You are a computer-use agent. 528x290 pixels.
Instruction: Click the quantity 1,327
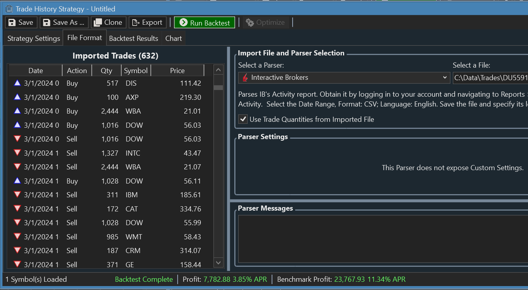(x=110, y=153)
